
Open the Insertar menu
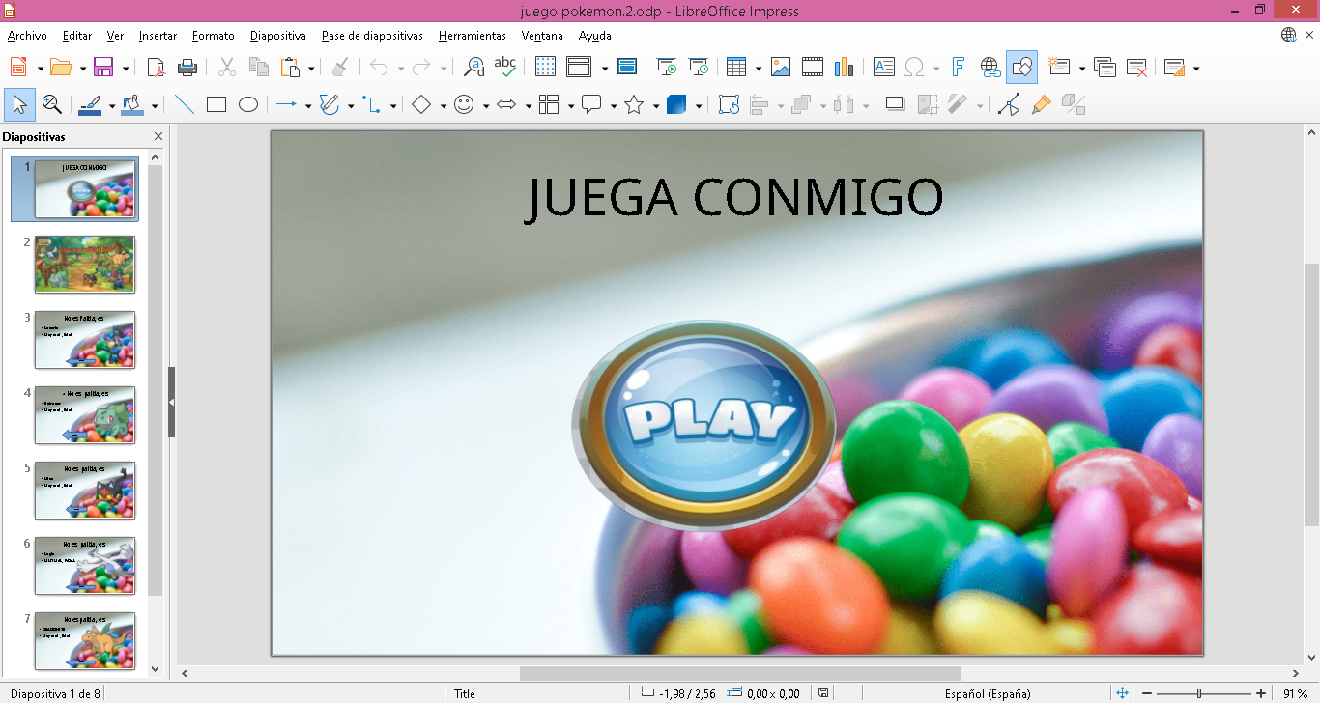click(x=158, y=36)
